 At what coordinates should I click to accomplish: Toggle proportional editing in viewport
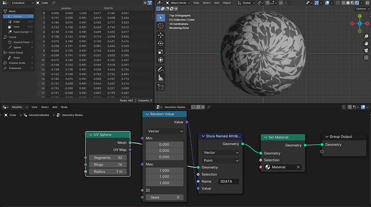tap(281, 3)
